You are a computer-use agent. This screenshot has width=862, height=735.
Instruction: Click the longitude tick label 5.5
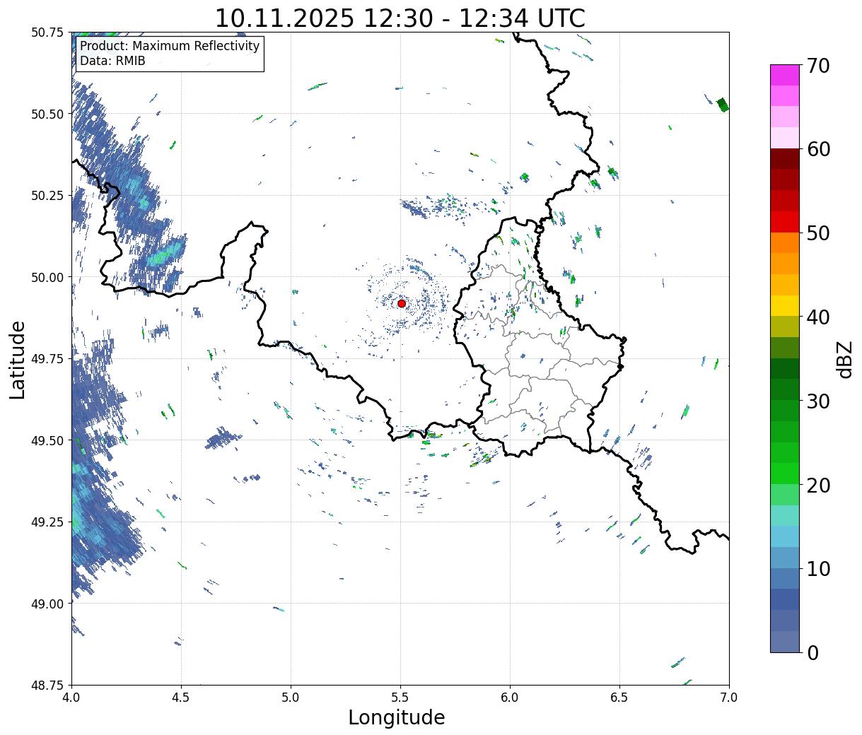click(400, 698)
